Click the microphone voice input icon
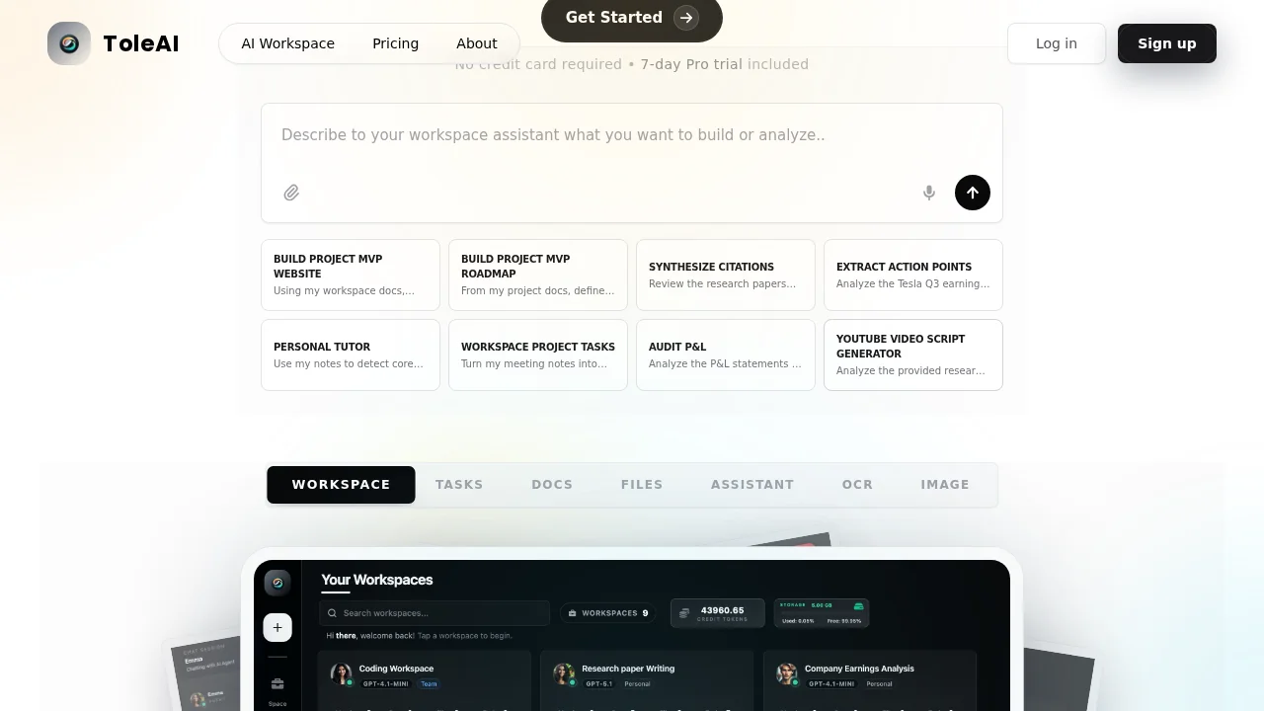This screenshot has width=1264, height=711. pyautogui.click(x=928, y=193)
